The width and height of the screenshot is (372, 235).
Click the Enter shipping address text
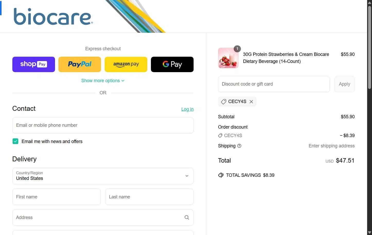point(332,146)
